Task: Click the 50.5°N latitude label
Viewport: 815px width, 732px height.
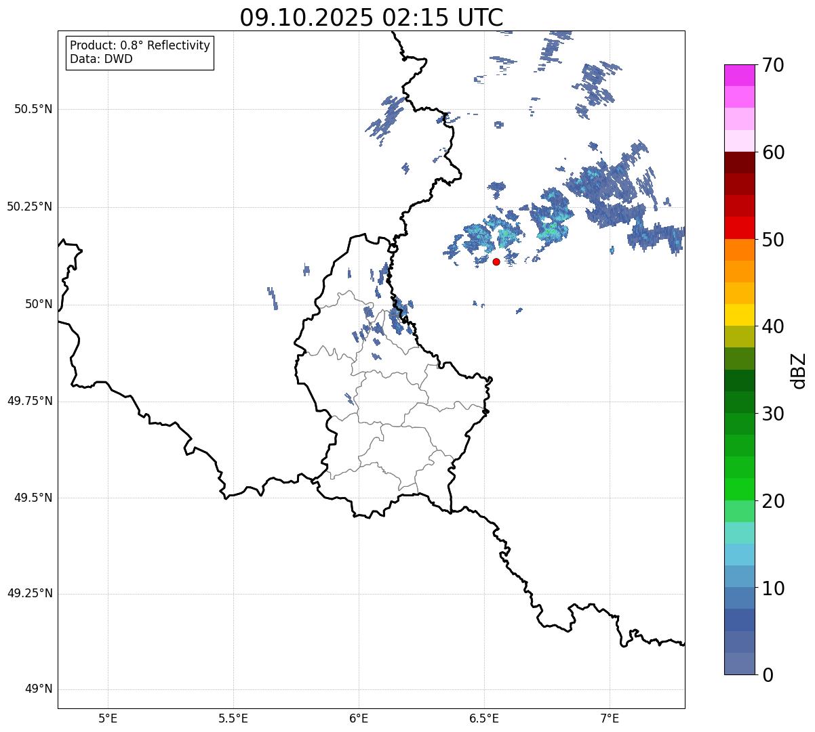Action: tap(33, 109)
